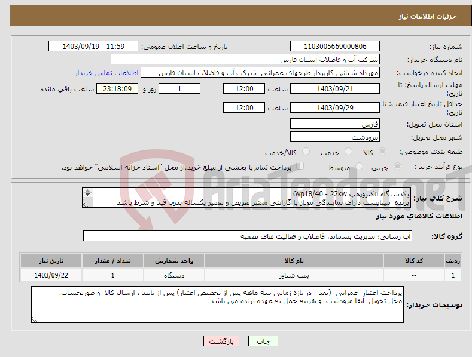
Task: Click the need number field 1103005669000806
Action: click(335, 47)
